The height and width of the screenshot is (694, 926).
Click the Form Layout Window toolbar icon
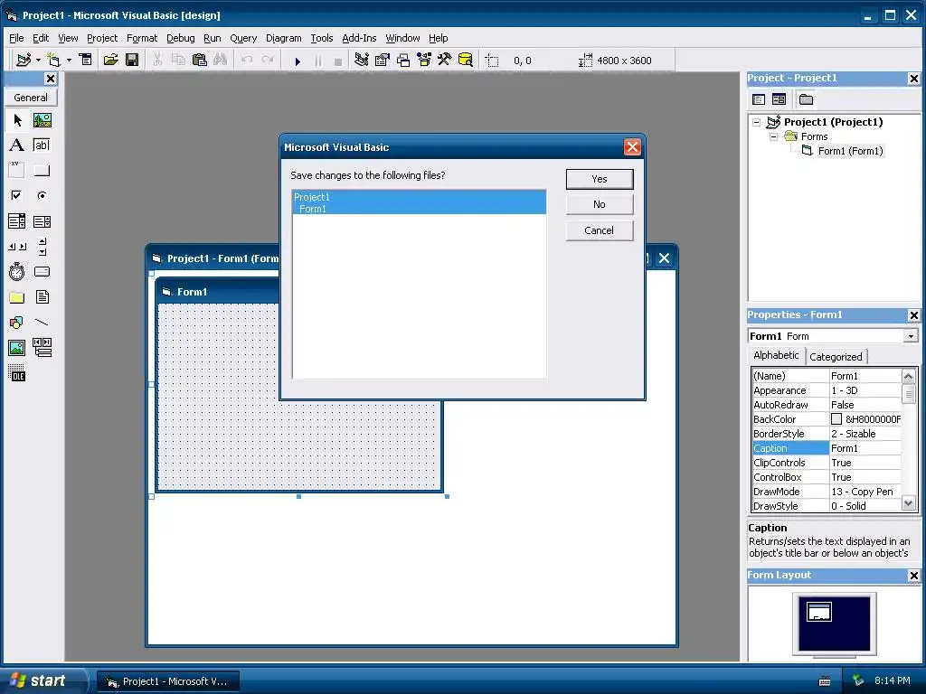click(x=403, y=60)
